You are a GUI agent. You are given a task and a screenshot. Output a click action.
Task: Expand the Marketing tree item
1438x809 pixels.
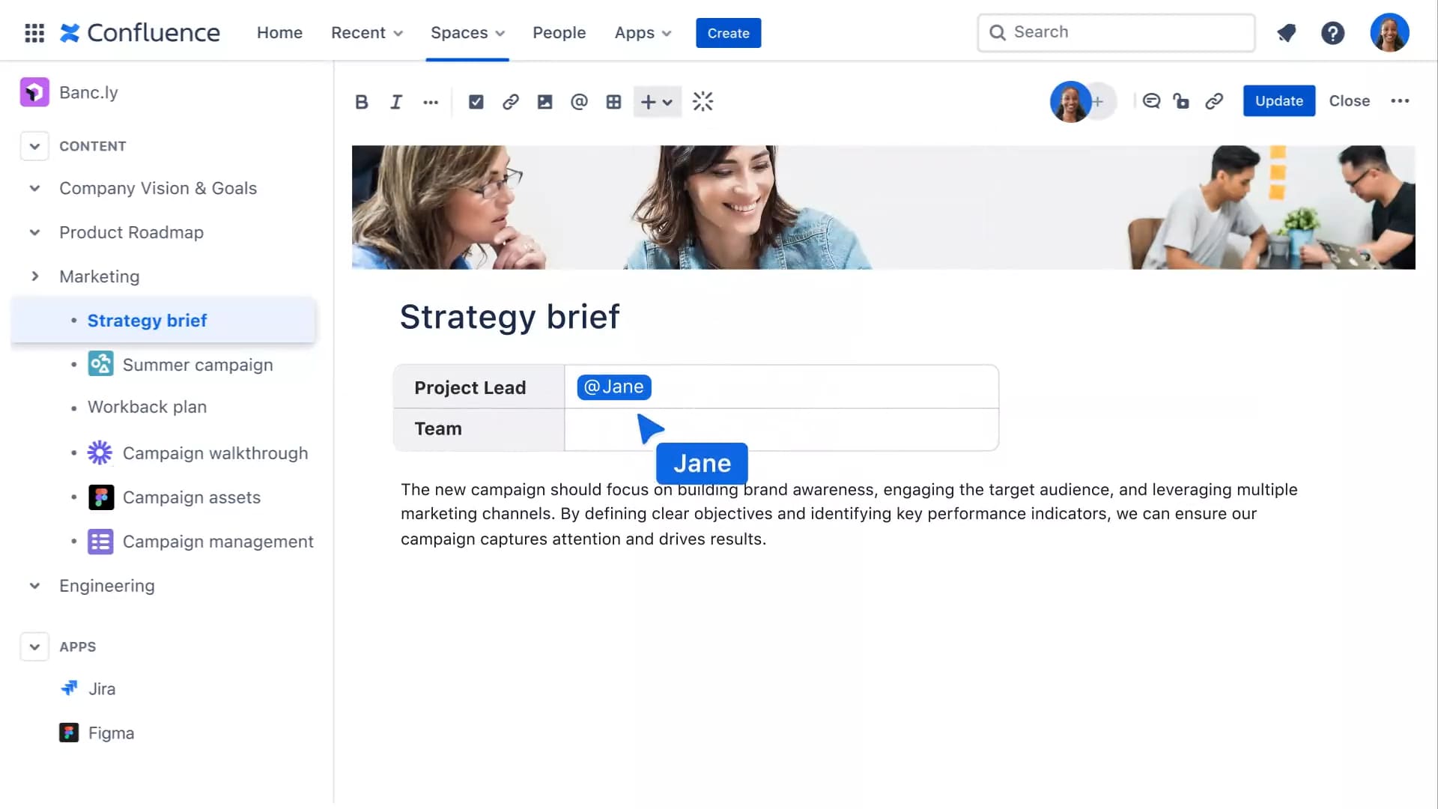(34, 276)
